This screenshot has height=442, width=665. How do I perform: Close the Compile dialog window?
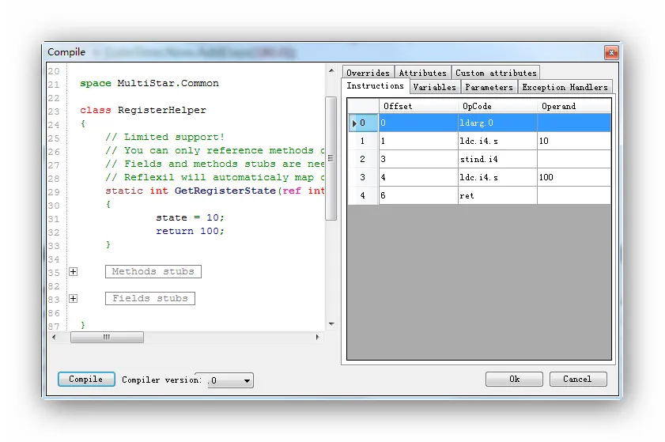[x=611, y=52]
